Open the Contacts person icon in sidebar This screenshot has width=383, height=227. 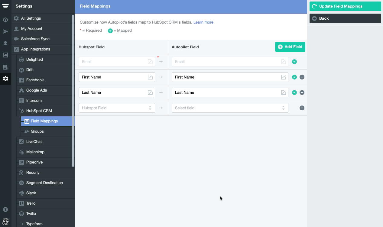(x=5, y=43)
